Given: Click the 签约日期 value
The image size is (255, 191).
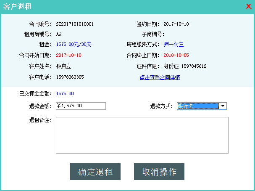Looking at the screenshot, I should [x=176, y=24].
